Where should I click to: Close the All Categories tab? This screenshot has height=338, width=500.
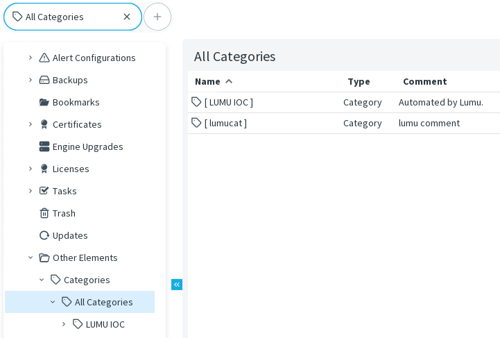[x=127, y=17]
